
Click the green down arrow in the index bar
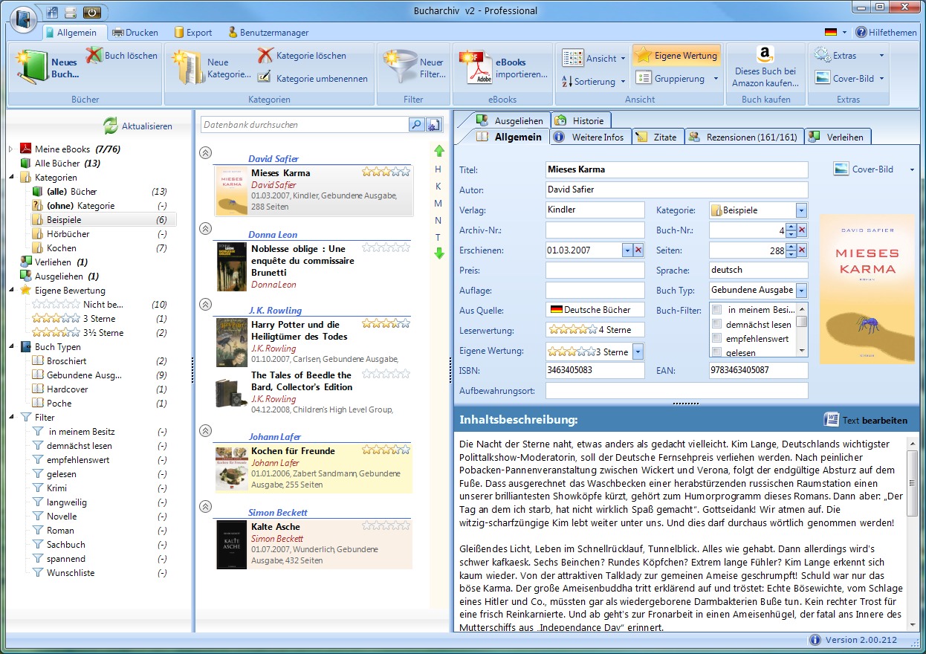(438, 253)
